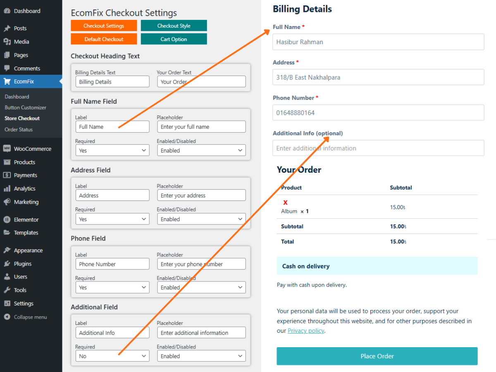
Task: Click the Place Order button
Action: 377,356
